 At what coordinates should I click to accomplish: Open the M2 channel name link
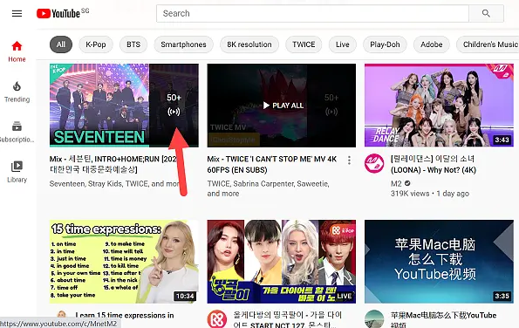[x=396, y=183]
